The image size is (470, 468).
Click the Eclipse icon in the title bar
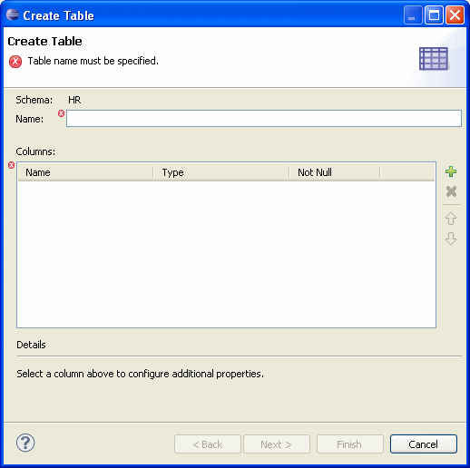point(13,15)
